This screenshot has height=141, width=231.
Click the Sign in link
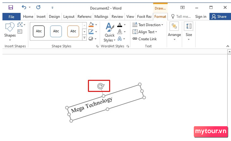(x=201, y=16)
